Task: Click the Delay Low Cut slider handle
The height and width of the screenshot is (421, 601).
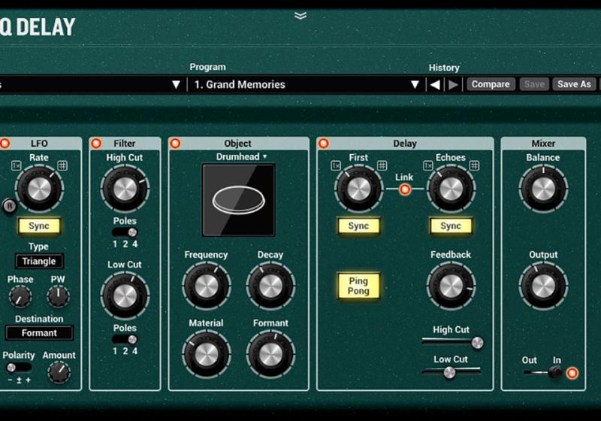Action: (x=449, y=372)
